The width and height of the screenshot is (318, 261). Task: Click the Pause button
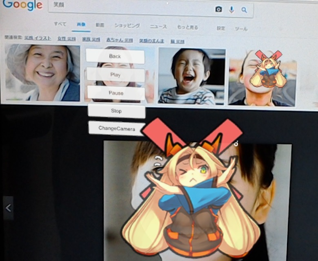pos(116,93)
